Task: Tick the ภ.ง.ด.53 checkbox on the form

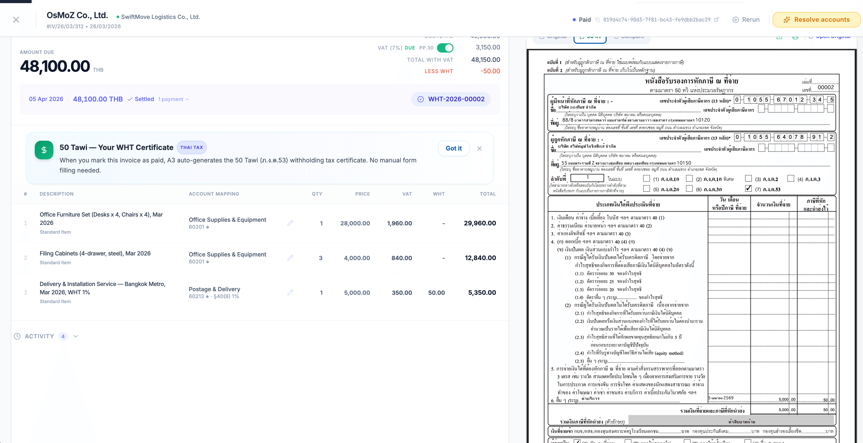Action: (748, 189)
